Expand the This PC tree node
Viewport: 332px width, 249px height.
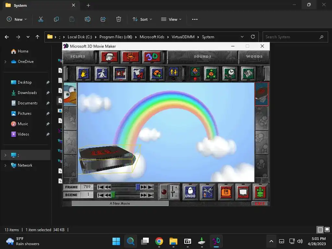point(6,155)
